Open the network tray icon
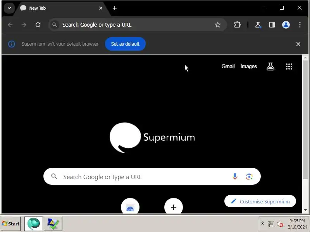This screenshot has width=310, height=232. click(270, 224)
